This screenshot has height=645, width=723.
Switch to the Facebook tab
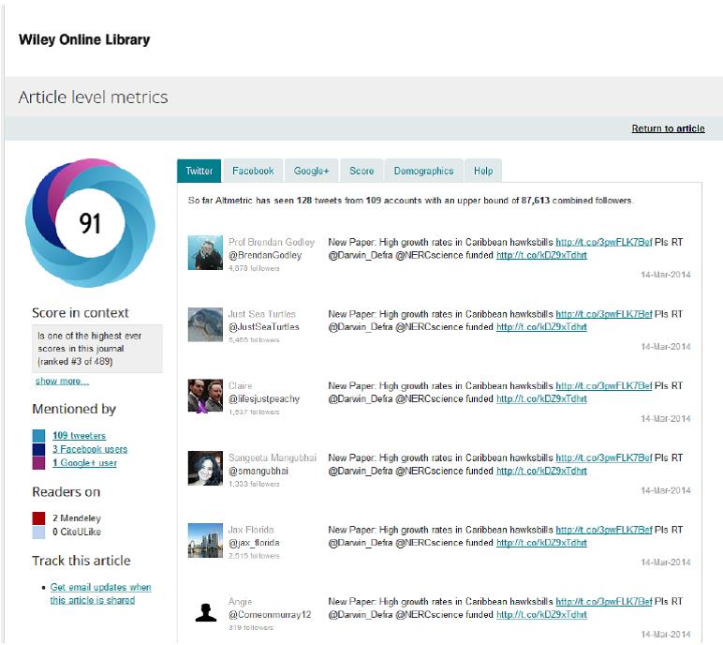253,171
